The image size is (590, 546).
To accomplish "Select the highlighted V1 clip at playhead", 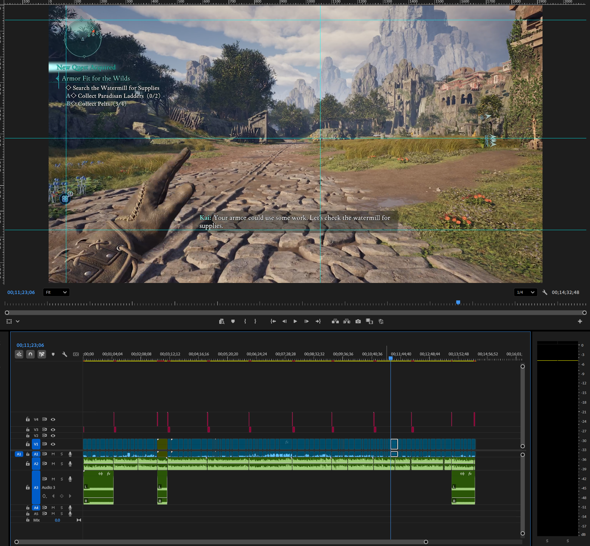I will point(394,444).
